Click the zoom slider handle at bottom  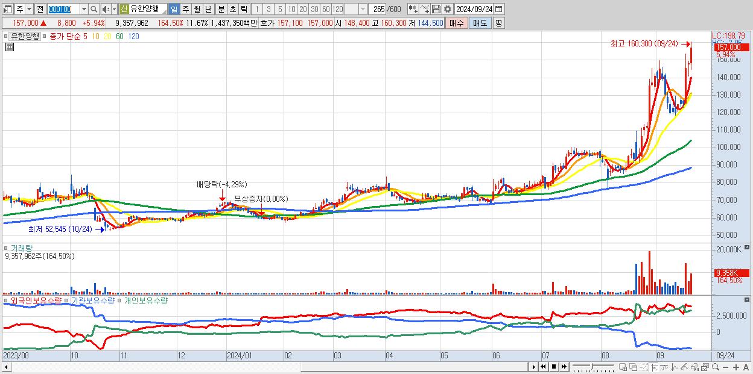(593, 366)
